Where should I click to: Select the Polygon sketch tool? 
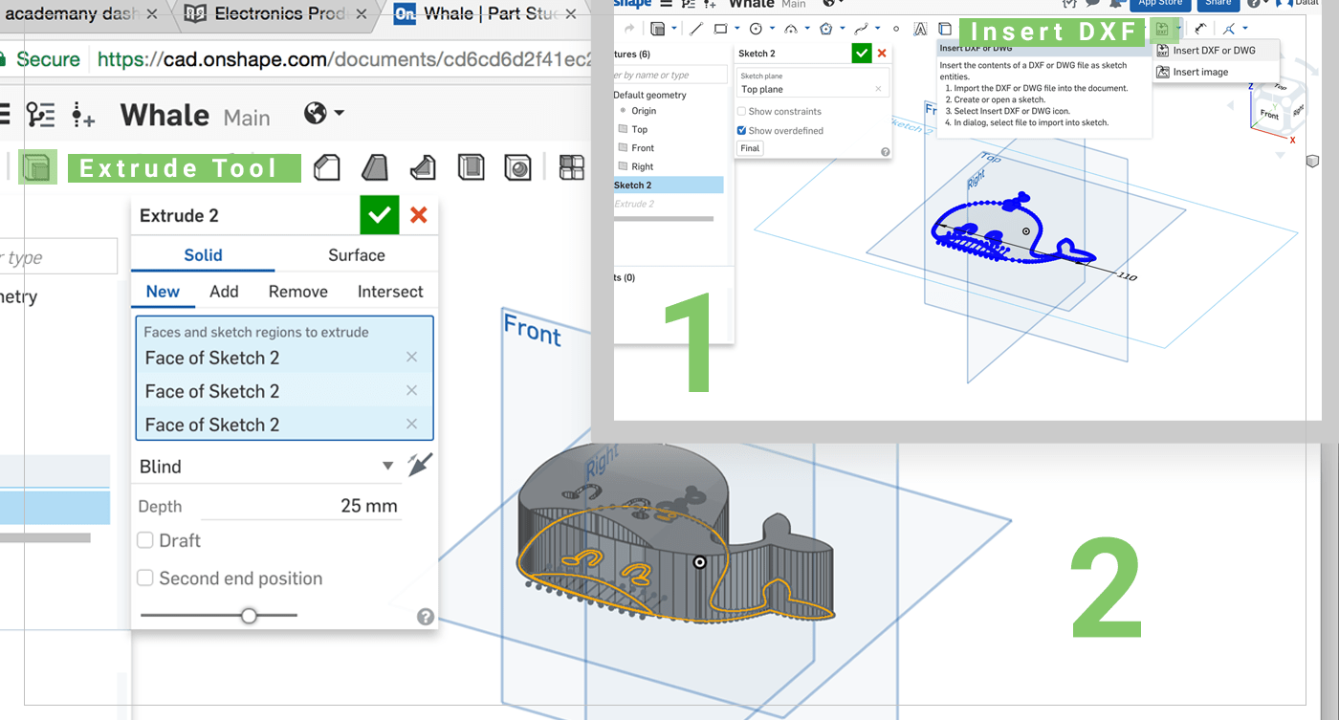[826, 29]
